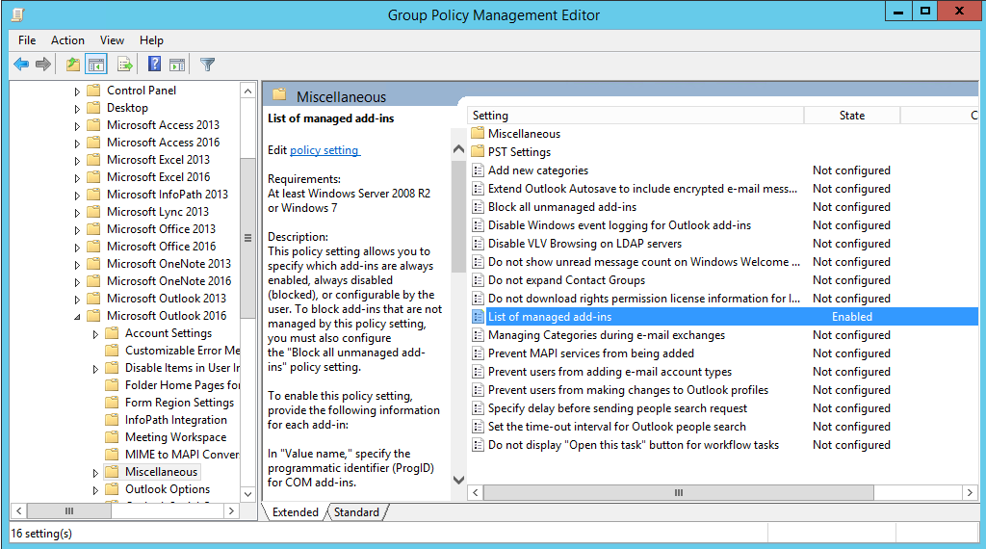Sort by the Setting column header
This screenshot has height=549, width=986.
point(636,116)
